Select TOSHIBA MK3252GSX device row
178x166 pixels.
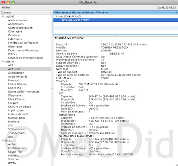coord(116,20)
